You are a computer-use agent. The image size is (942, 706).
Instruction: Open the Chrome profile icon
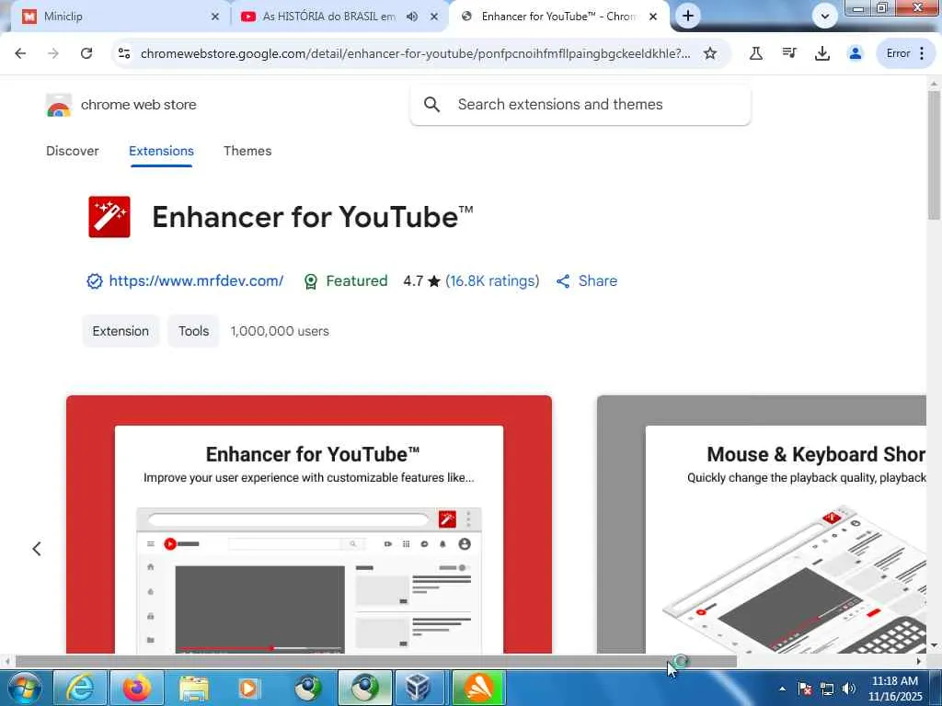click(856, 53)
